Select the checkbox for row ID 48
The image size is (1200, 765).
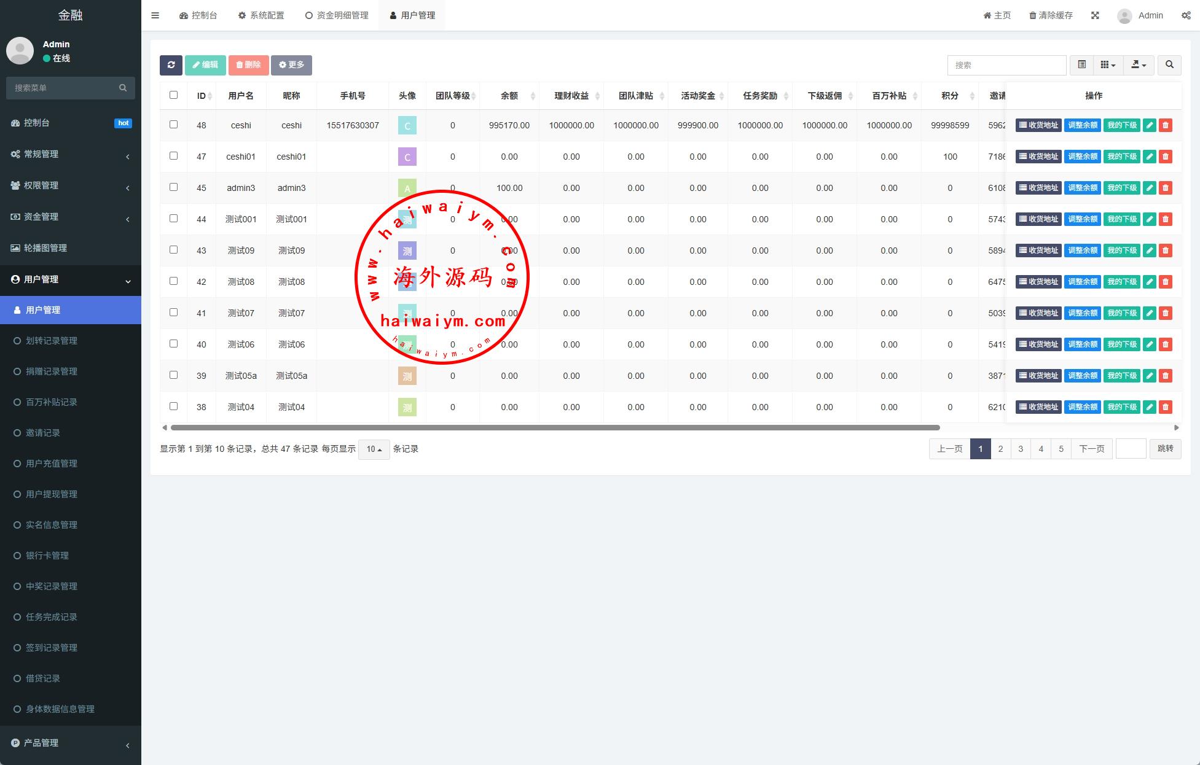tap(173, 125)
